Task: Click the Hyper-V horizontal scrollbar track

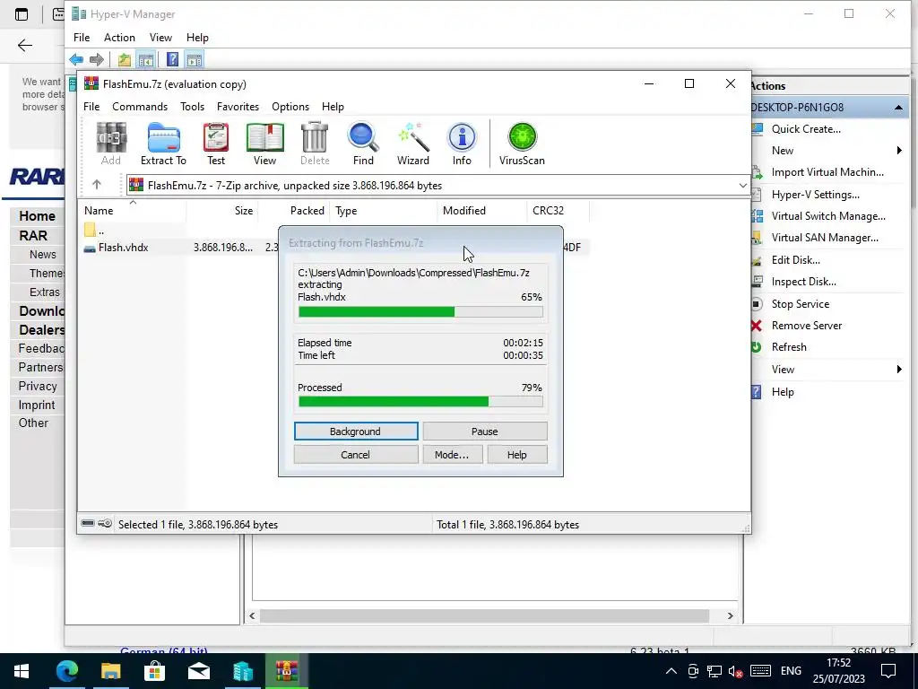Action: pyautogui.click(x=490, y=615)
